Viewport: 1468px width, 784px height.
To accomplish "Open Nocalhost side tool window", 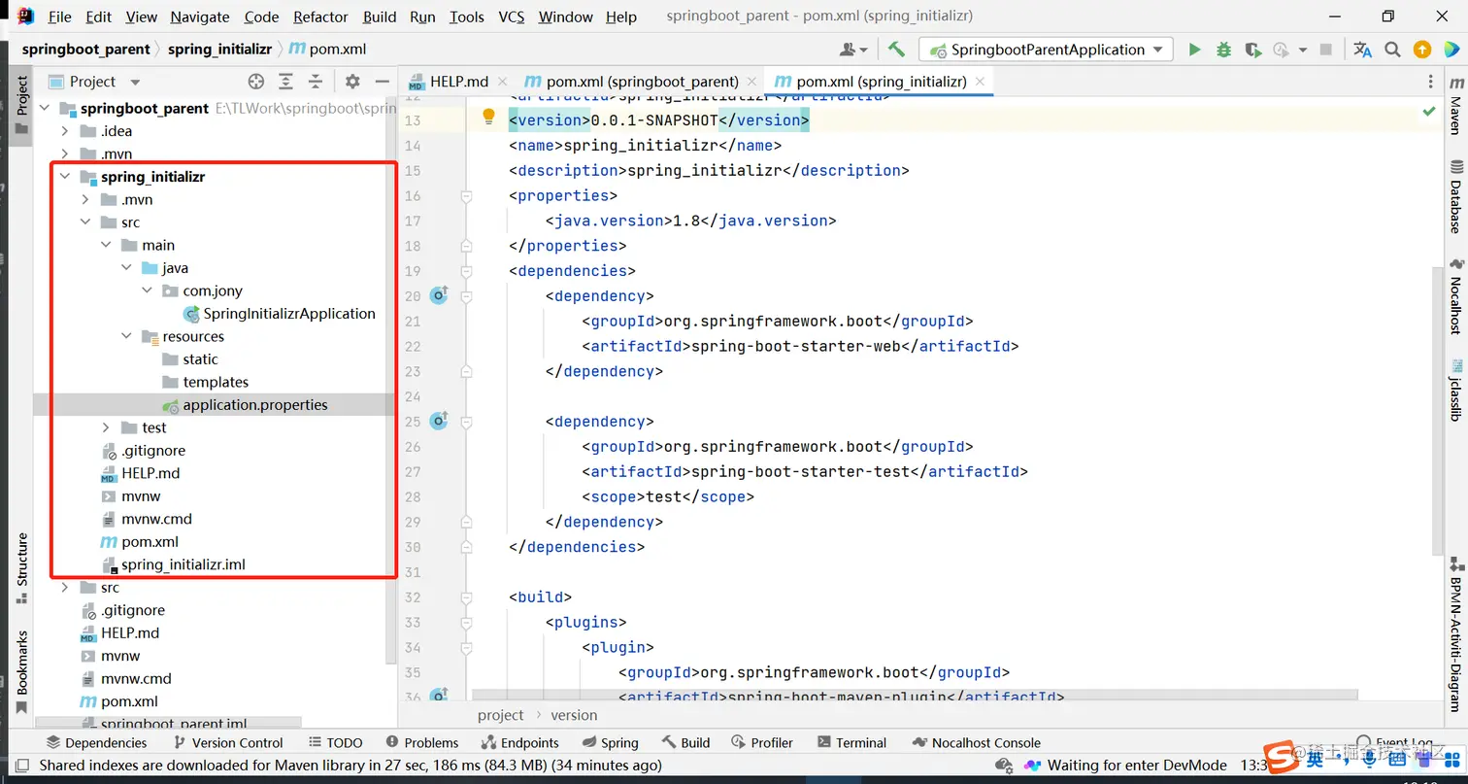I will pyautogui.click(x=1455, y=296).
